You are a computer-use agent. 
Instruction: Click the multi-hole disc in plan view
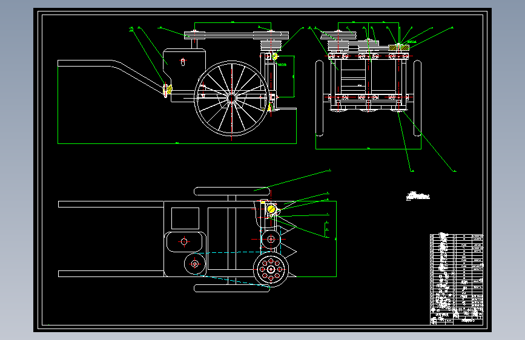[x=271, y=269]
